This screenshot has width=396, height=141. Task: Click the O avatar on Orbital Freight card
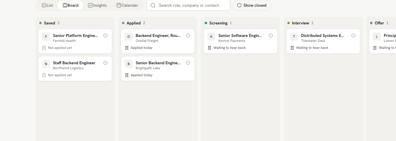tap(129, 37)
